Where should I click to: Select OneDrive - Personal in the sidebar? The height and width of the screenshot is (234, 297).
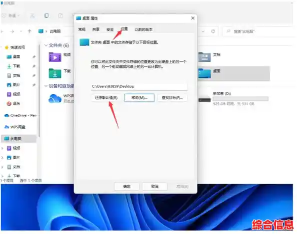(x=20, y=115)
